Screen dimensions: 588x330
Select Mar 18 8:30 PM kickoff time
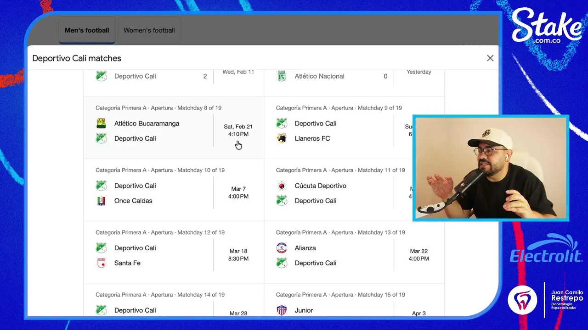[238, 255]
